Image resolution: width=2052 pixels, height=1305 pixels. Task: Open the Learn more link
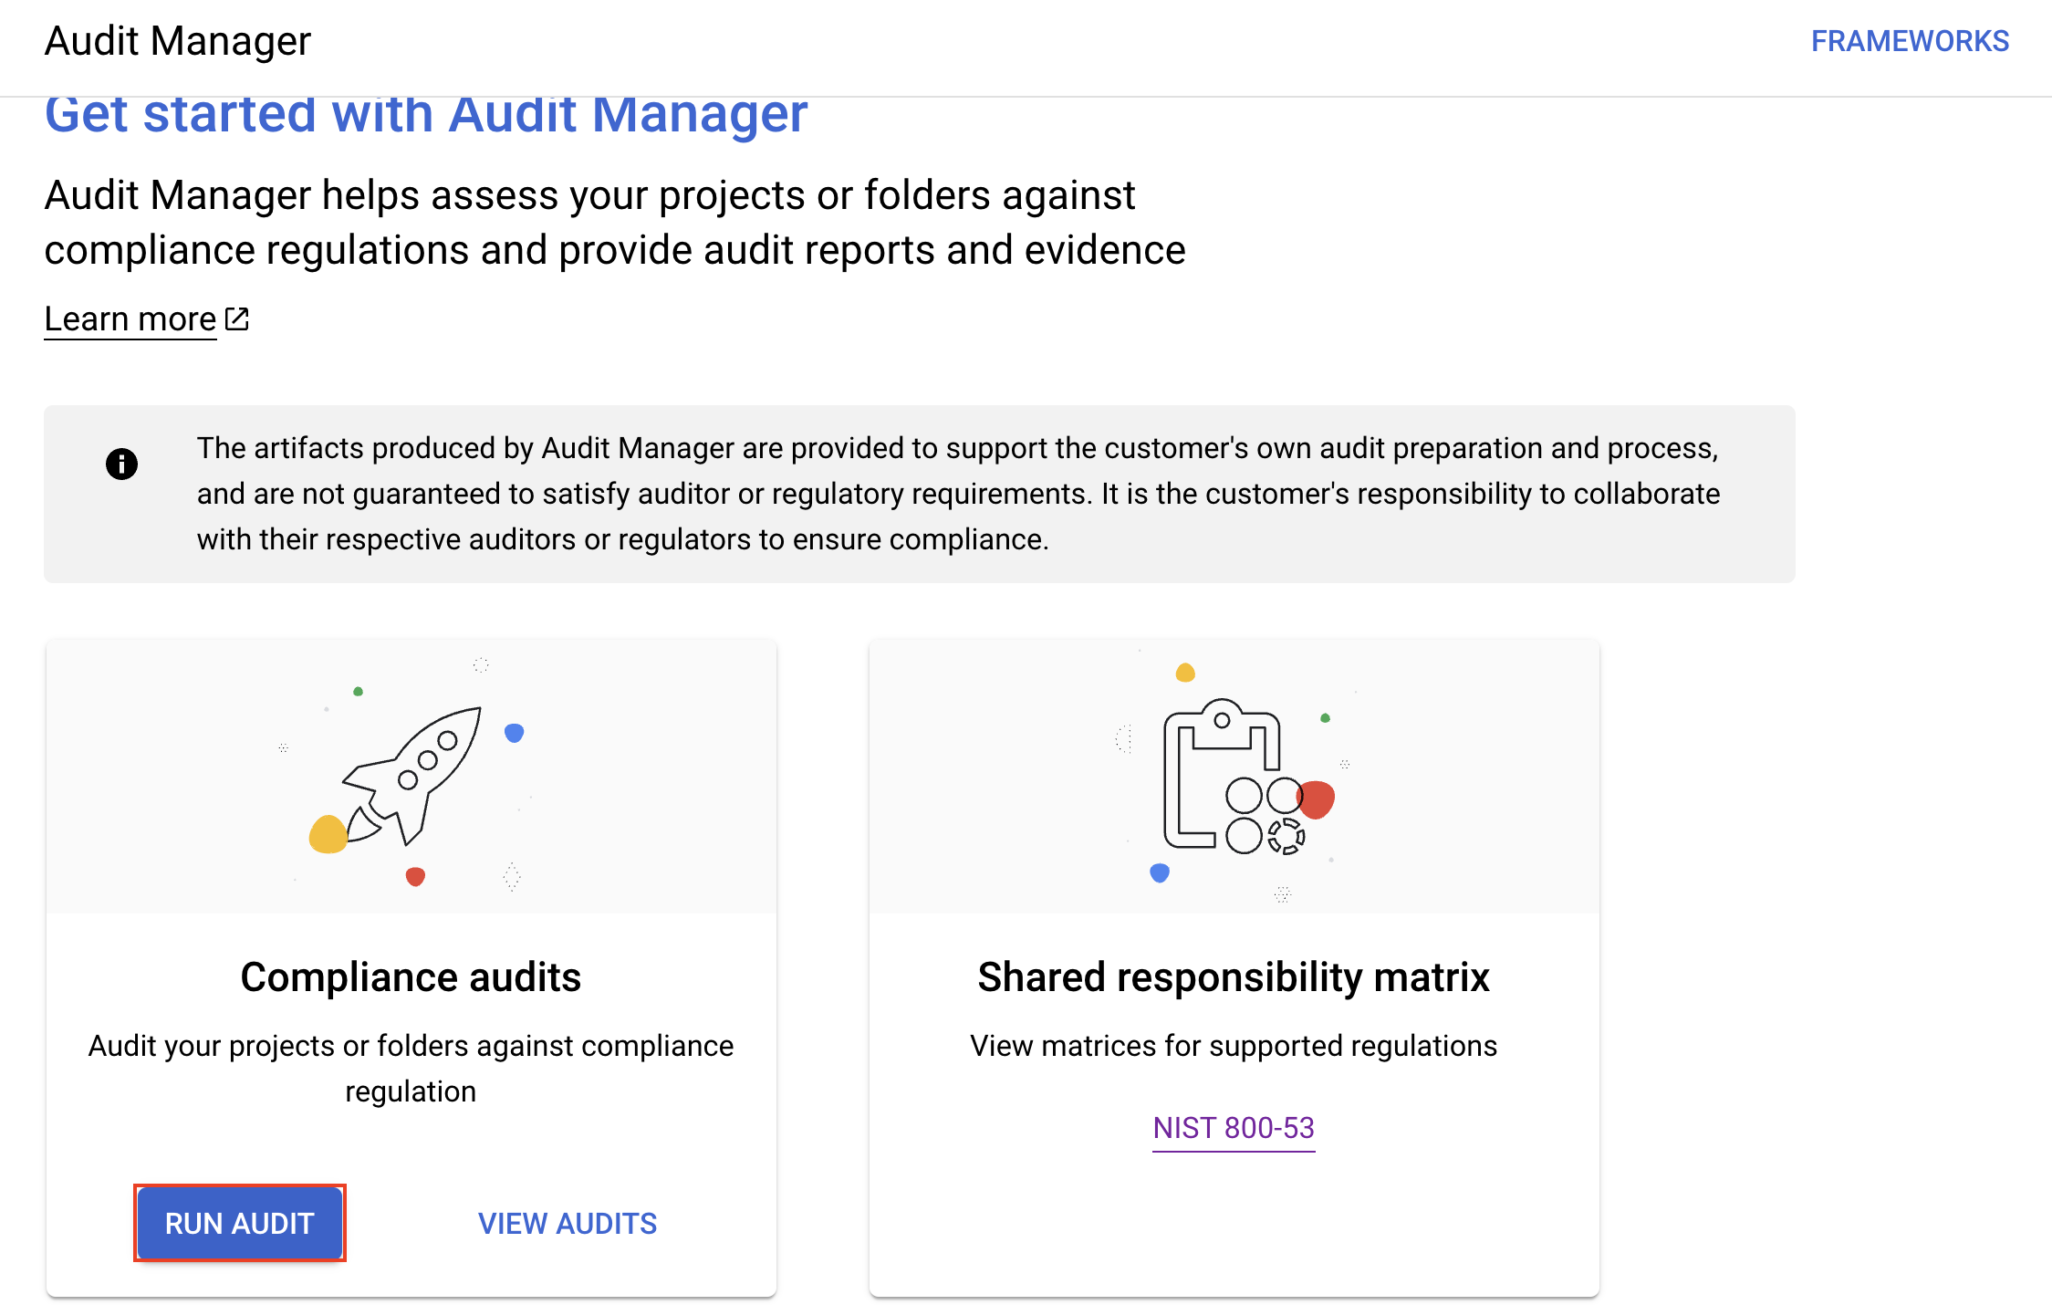pyautogui.click(x=130, y=318)
